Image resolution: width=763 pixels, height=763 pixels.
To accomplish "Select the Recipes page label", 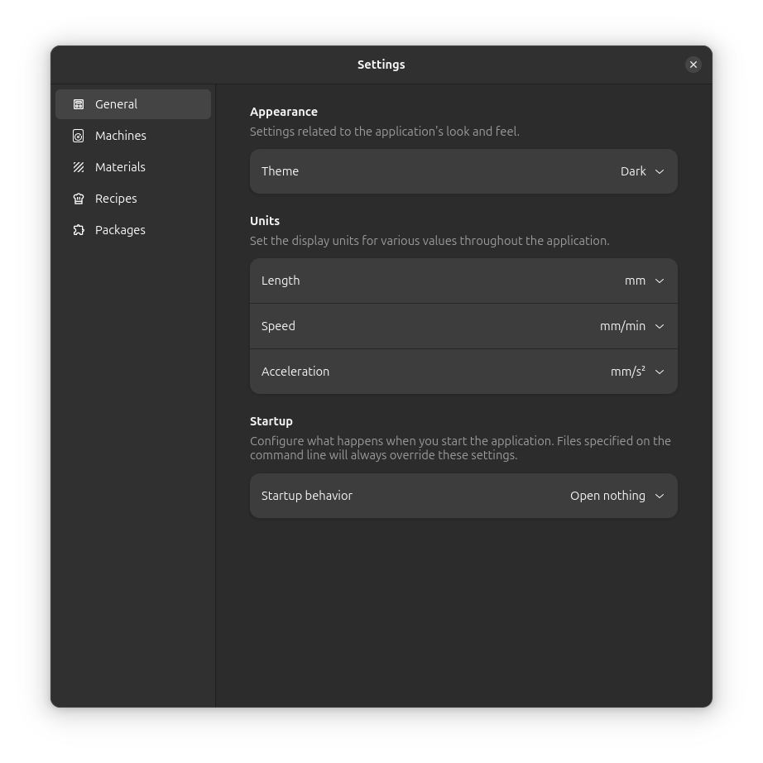I will (x=116, y=199).
